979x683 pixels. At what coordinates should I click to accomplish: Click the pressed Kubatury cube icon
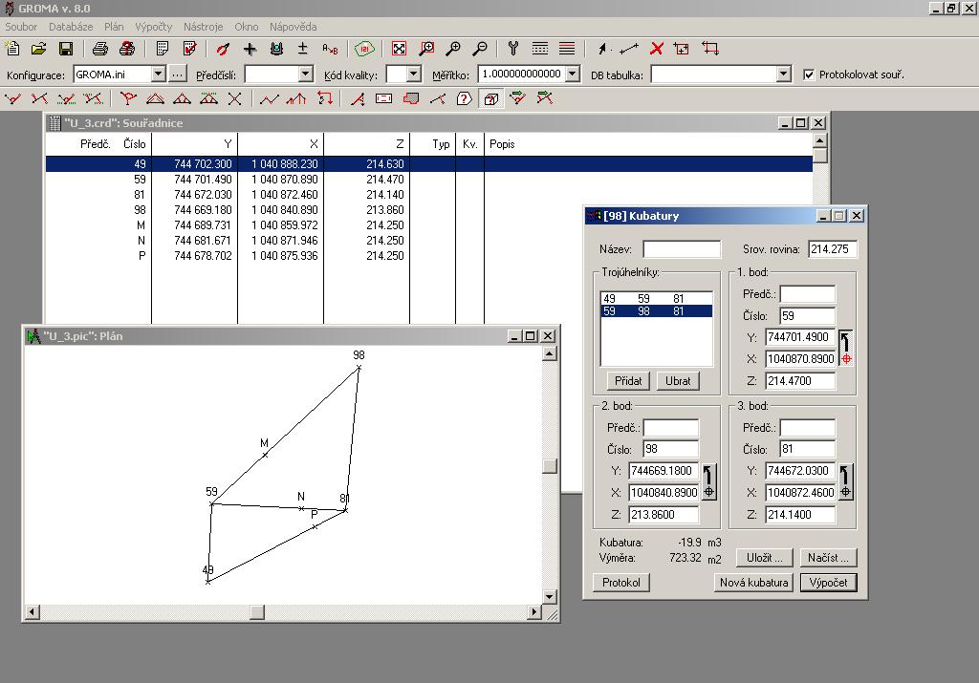coord(491,98)
